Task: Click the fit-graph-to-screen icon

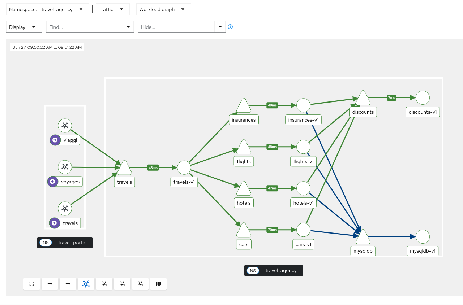Action: (x=32, y=284)
